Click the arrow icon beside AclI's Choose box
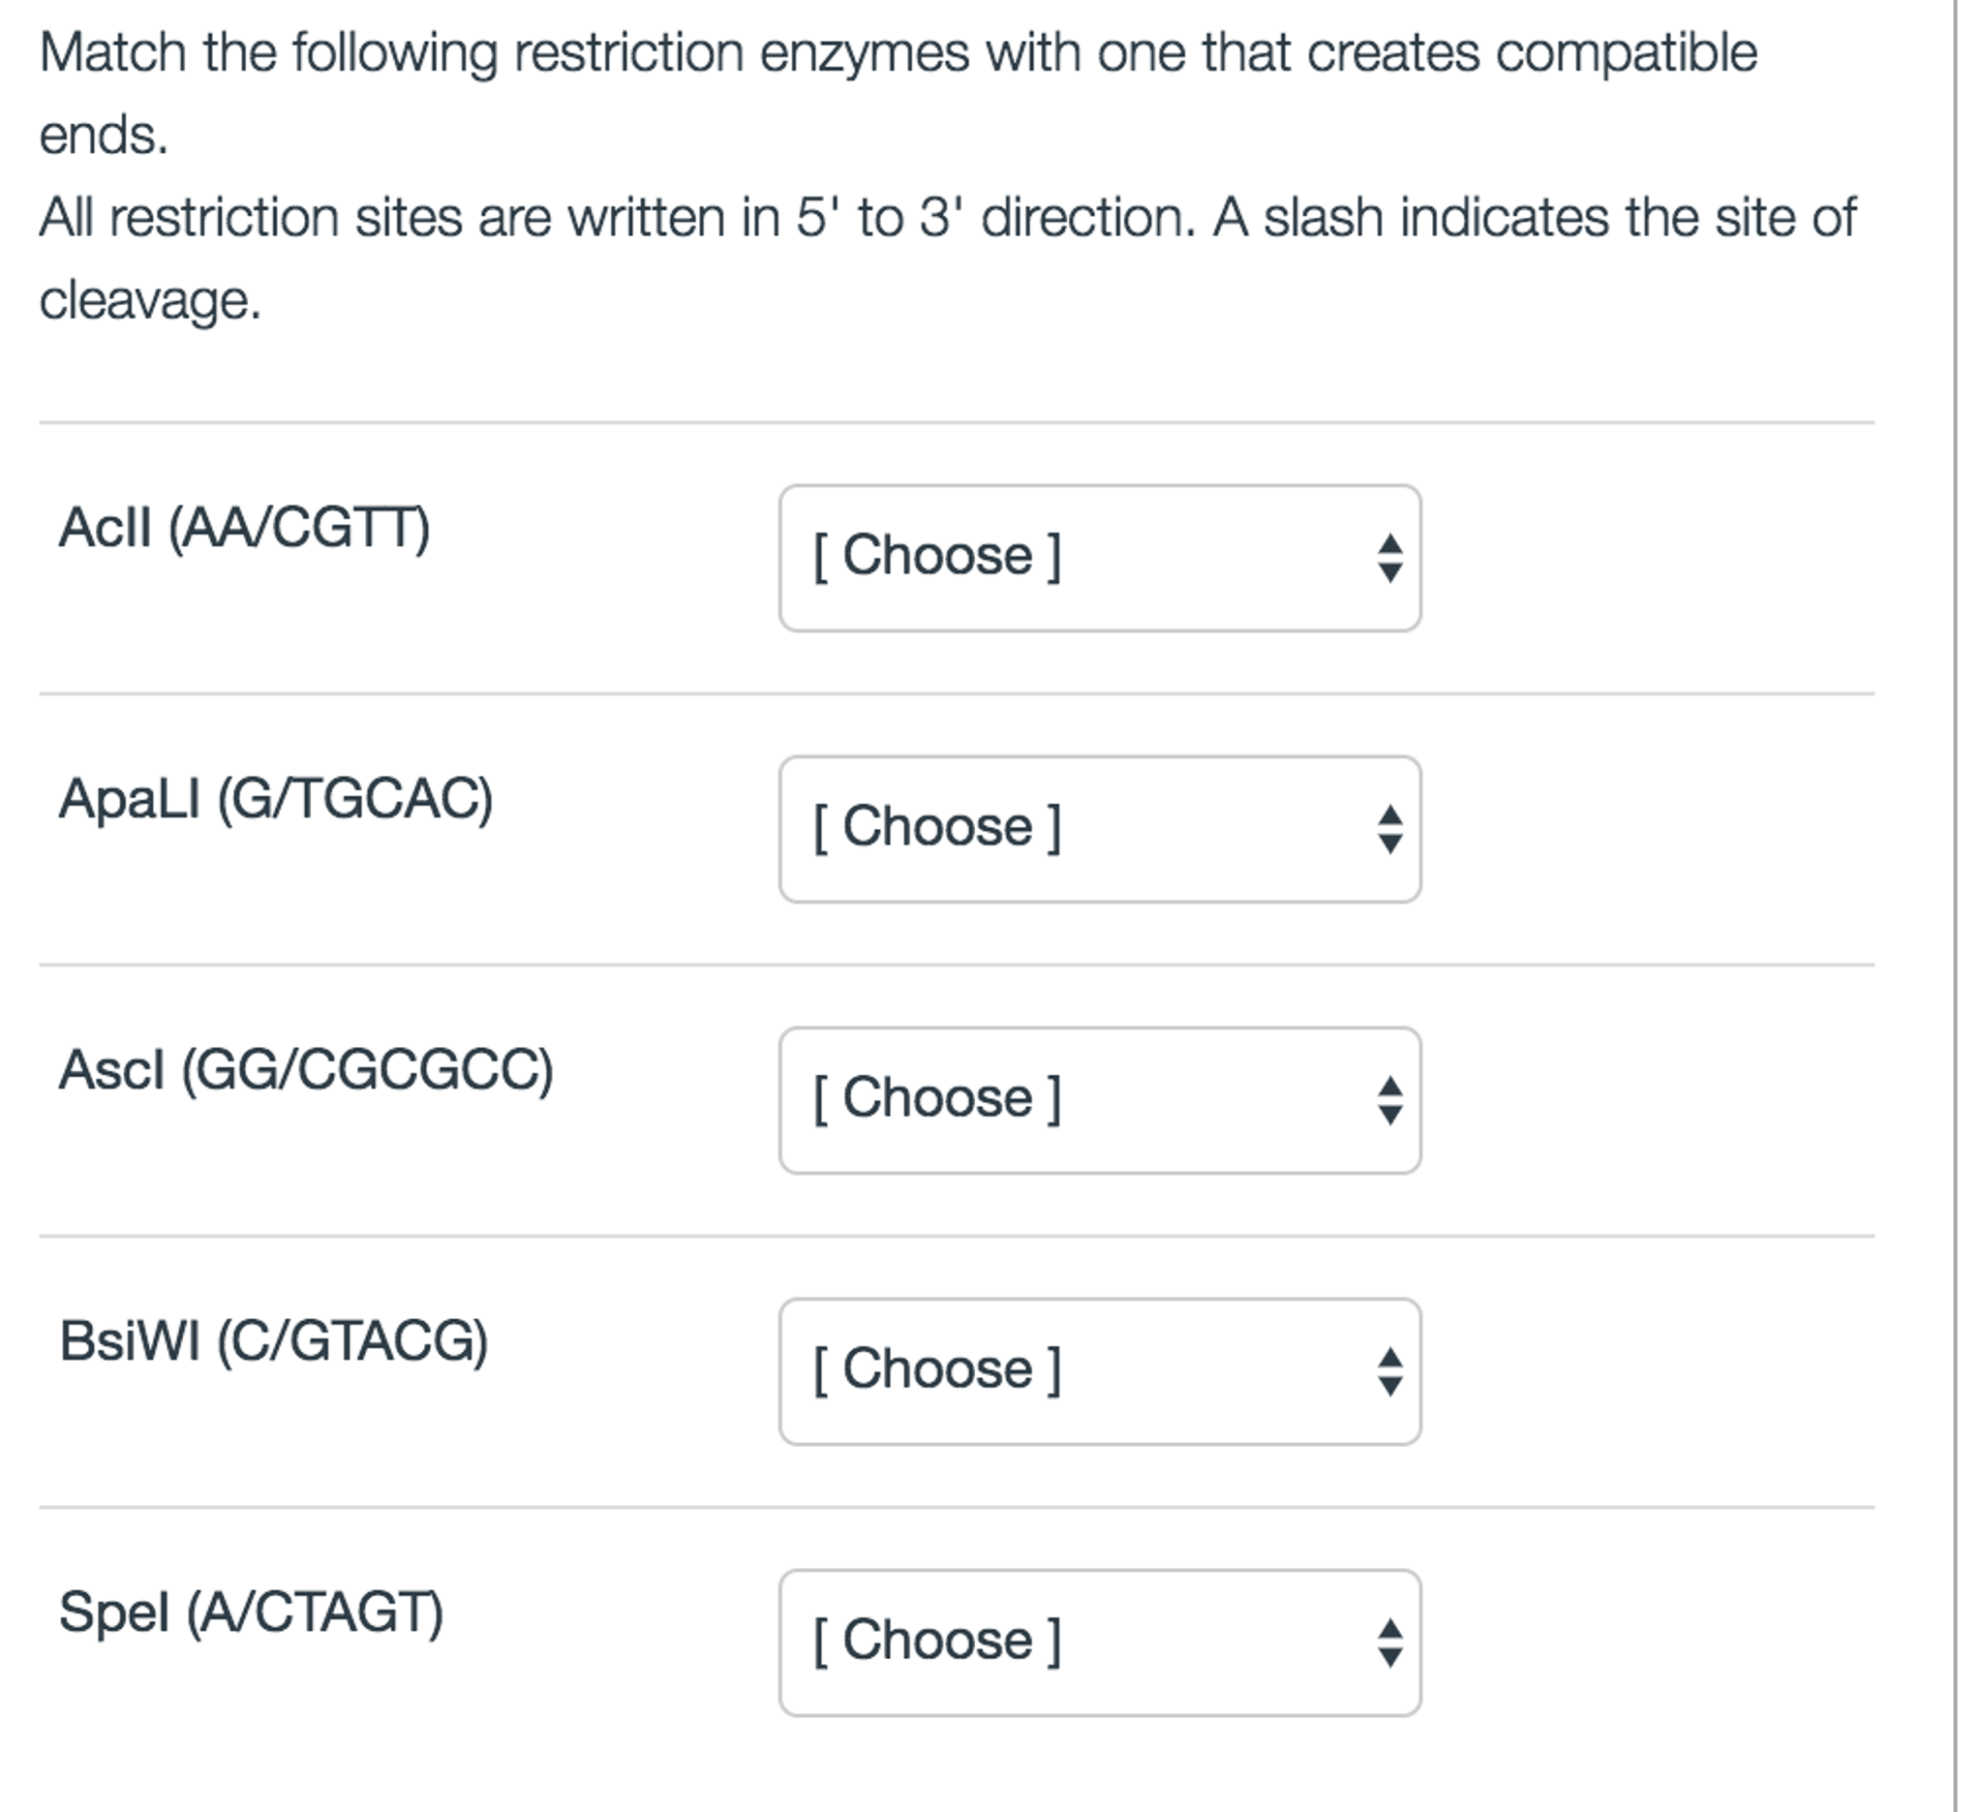1981x1812 pixels. click(1390, 557)
